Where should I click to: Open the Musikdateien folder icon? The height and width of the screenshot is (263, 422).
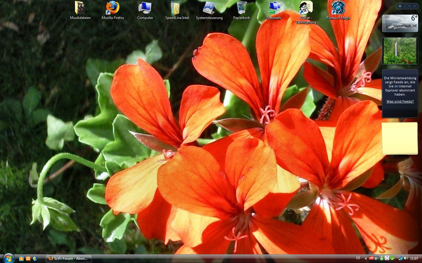tap(80, 8)
